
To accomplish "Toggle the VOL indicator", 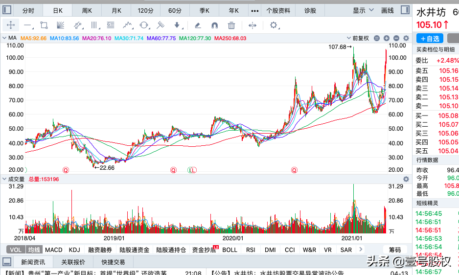I will 16,250.
